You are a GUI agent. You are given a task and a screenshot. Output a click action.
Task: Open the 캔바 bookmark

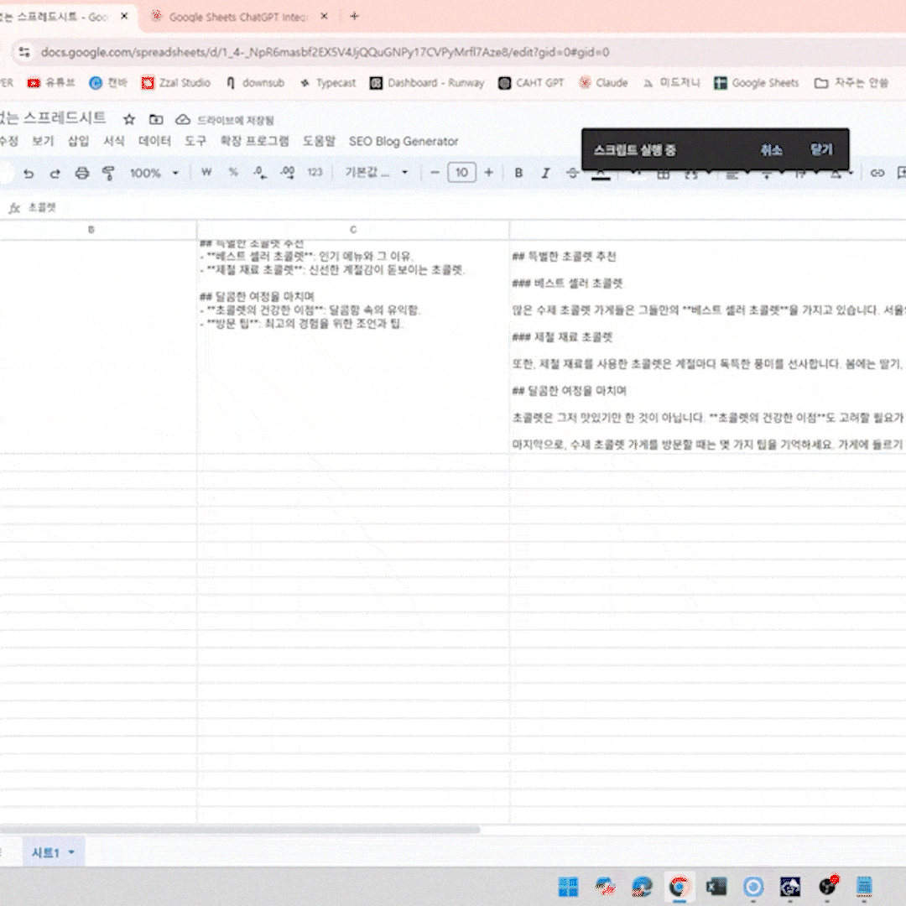point(108,82)
